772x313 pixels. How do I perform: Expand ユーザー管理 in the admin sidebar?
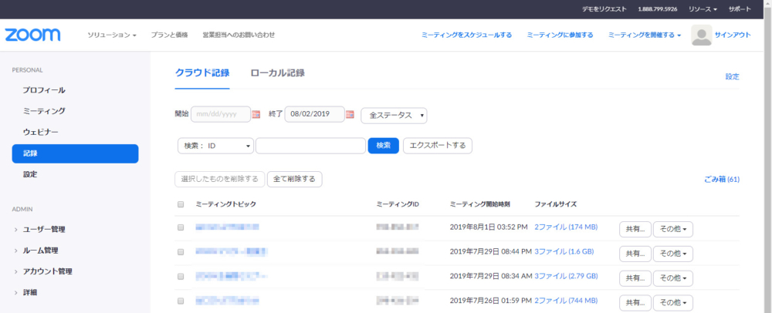pos(43,229)
